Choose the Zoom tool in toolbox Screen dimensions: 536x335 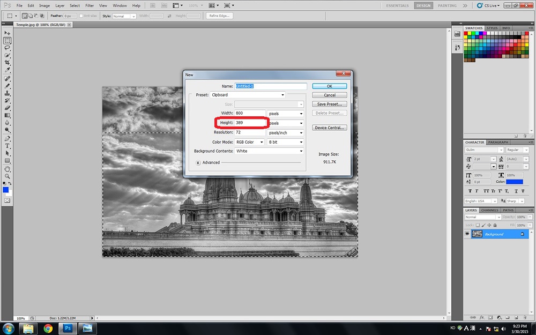[8, 176]
